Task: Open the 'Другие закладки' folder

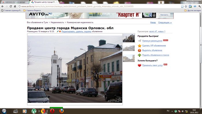Action: click(x=192, y=10)
